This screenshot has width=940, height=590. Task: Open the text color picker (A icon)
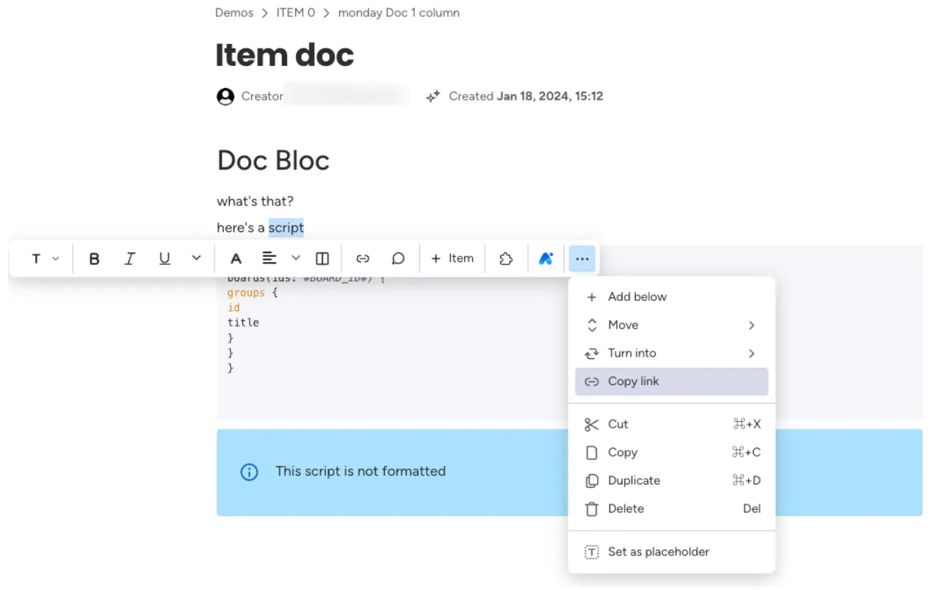tap(236, 258)
